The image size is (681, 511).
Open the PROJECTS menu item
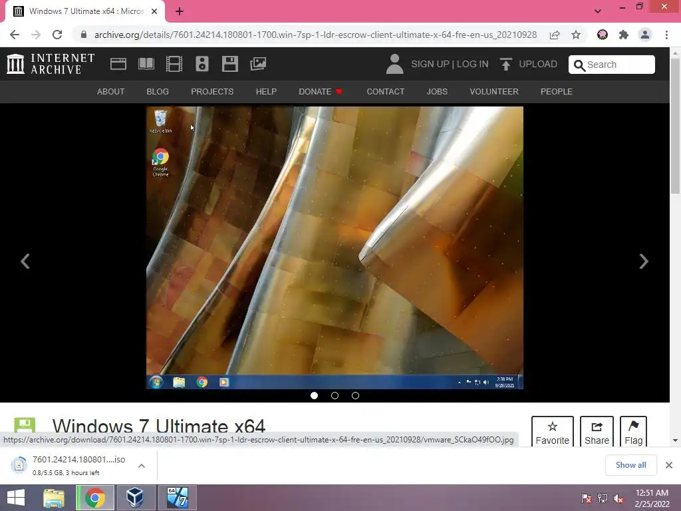212,92
